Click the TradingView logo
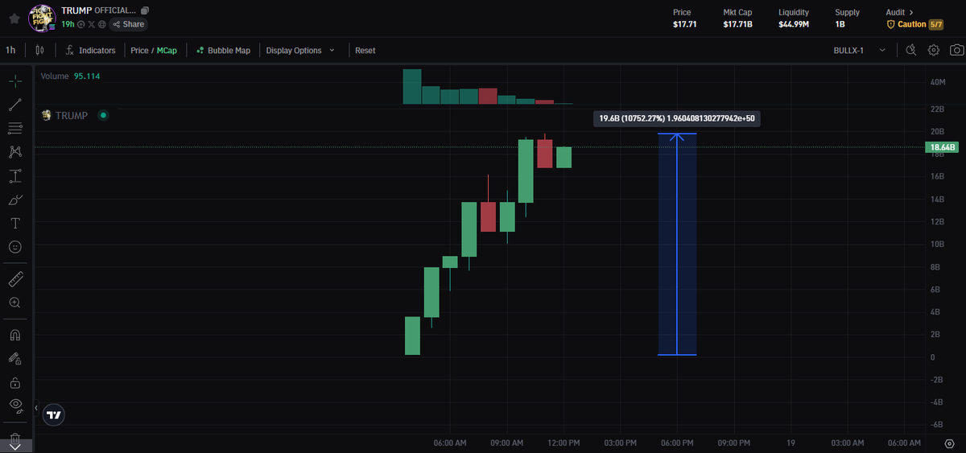The height and width of the screenshot is (453, 966). [54, 415]
